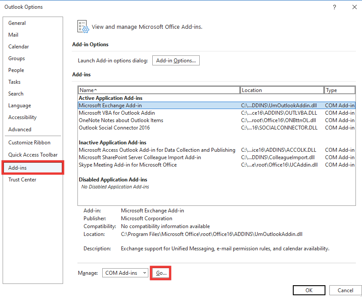Image resolution: width=362 pixels, height=297 pixels.
Task: Confirm with the OK button
Action: [x=309, y=290]
